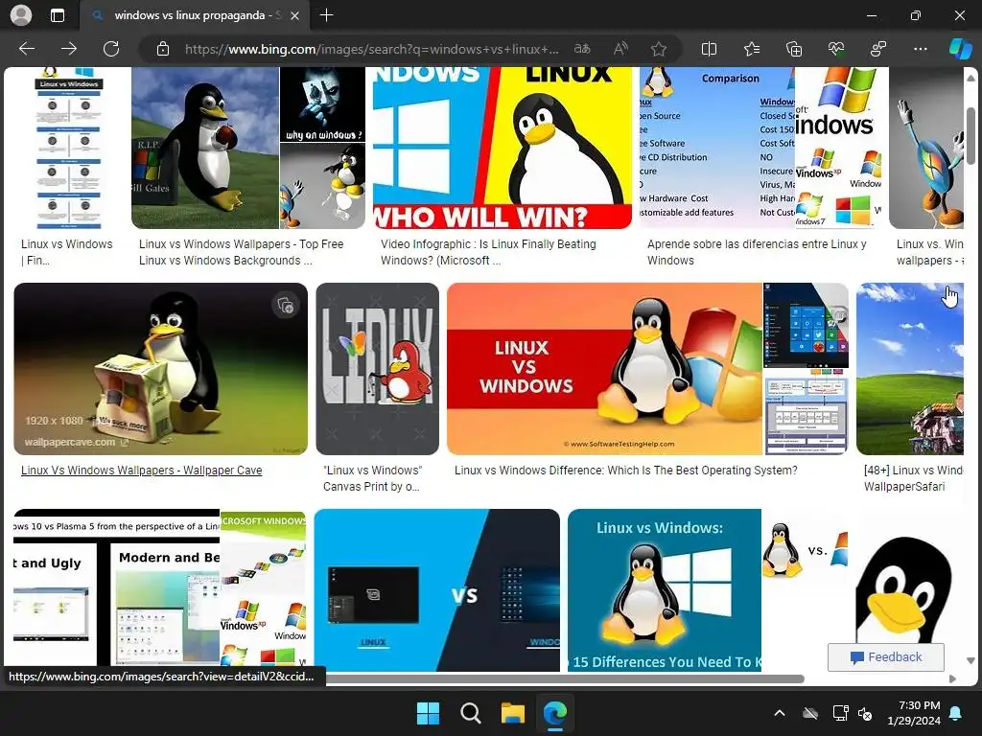The height and width of the screenshot is (736, 982).
Task: Open the tab actions menu icon
Action: pyautogui.click(x=57, y=15)
